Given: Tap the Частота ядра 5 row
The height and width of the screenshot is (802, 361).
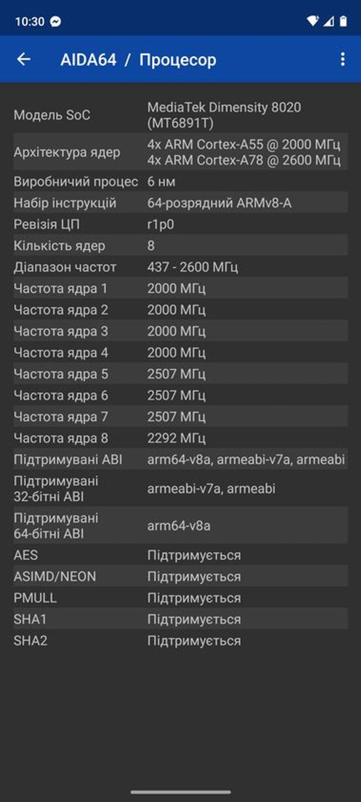Looking at the screenshot, I should pos(180,374).
